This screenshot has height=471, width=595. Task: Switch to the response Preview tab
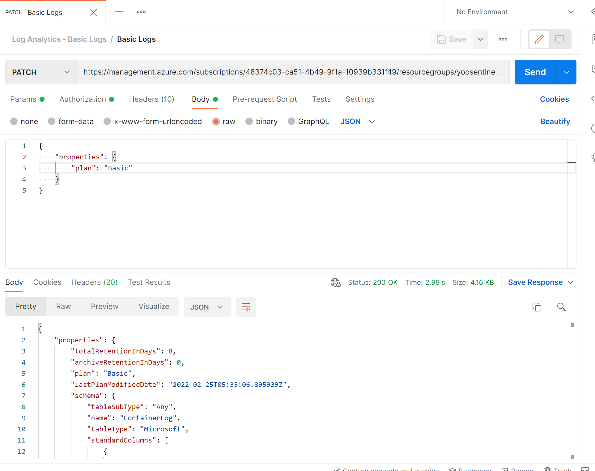pyautogui.click(x=104, y=306)
